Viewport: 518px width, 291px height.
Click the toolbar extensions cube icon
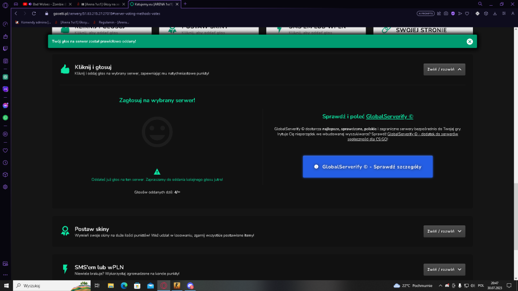point(486,13)
